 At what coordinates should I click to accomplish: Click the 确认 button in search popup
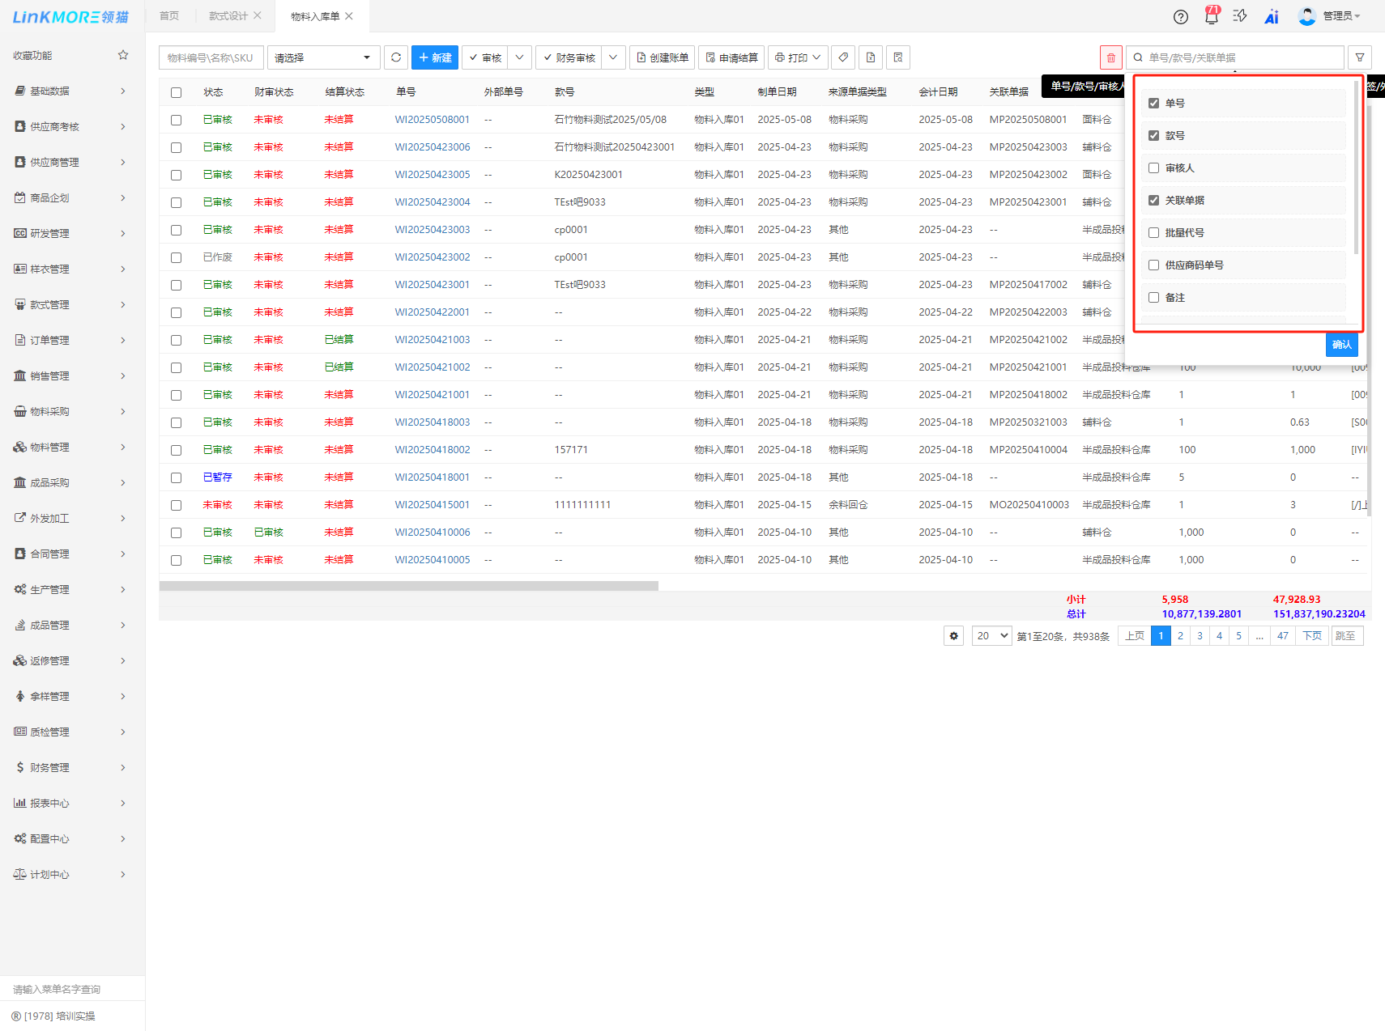pyautogui.click(x=1341, y=345)
